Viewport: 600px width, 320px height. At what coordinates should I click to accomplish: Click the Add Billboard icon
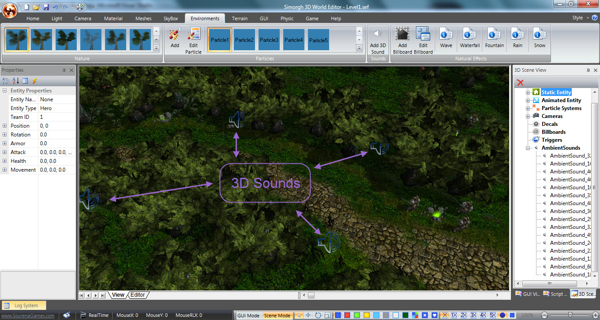(x=402, y=40)
